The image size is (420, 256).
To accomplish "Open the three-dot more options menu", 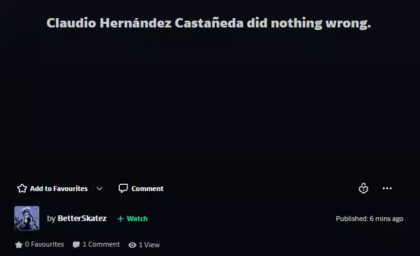I will [387, 189].
